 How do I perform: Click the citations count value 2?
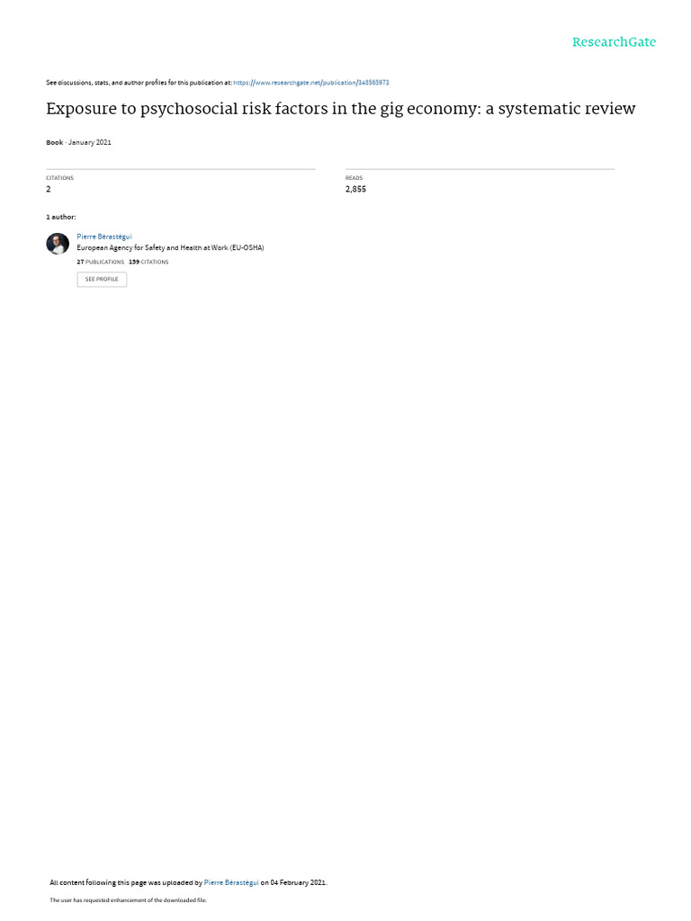click(x=49, y=189)
